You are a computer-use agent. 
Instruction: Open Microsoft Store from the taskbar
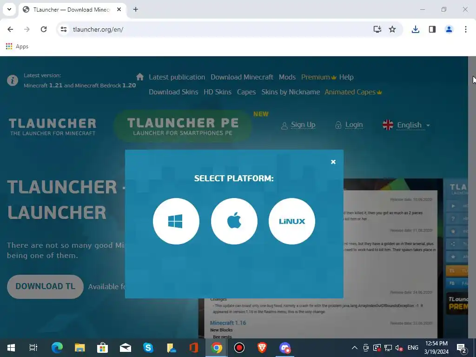(x=102, y=348)
